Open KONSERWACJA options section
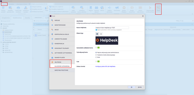Viewport: 194px width, 95px height. click(x=62, y=44)
